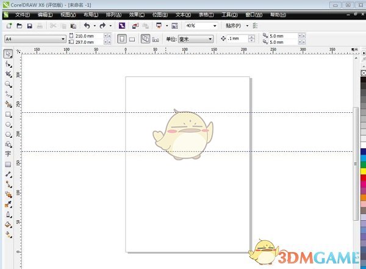Select the duck illustration on the page
Image resolution: width=366 pixels, height=269 pixels.
(183, 134)
